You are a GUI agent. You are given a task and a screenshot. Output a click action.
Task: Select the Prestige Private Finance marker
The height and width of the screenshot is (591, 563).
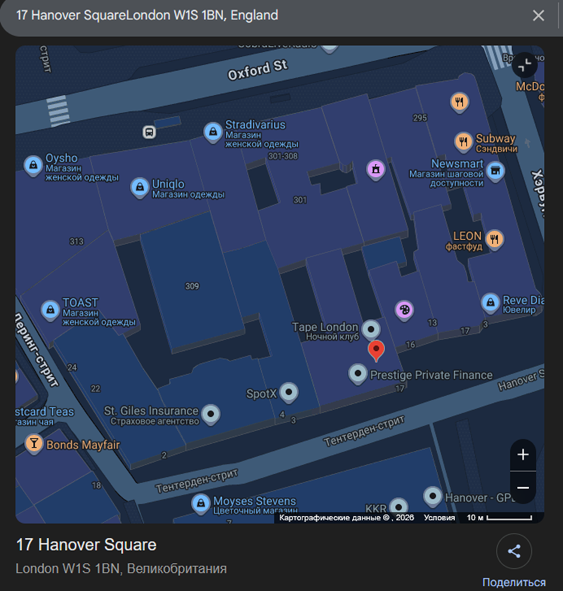pos(358,374)
